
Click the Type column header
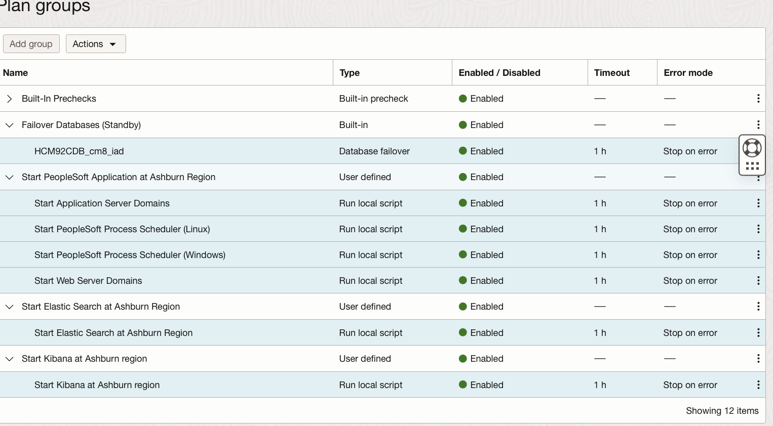tap(350, 73)
